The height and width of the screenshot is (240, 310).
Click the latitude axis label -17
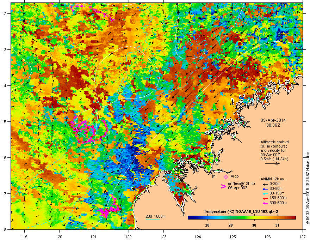tap(4, 193)
